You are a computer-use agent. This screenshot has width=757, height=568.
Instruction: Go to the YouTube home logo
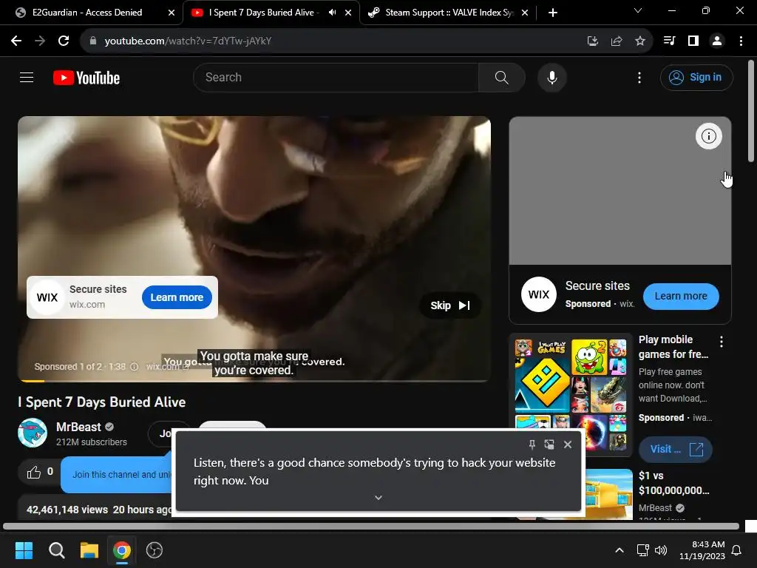[86, 78]
